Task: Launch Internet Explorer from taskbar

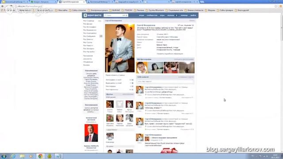Action: point(13,156)
